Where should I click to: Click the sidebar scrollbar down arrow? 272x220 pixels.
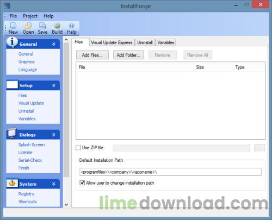66,205
